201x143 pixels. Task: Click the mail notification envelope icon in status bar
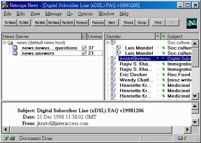[x=180, y=138]
